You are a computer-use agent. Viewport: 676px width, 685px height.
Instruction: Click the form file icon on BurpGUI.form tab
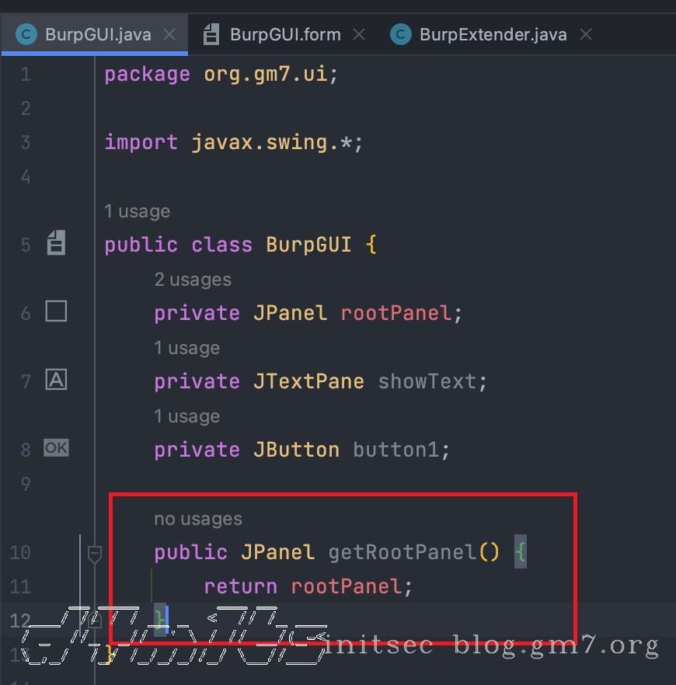click(211, 34)
